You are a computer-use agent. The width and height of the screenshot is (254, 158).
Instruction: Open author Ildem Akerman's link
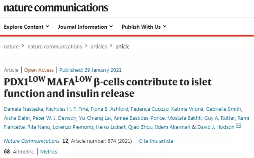173,127
